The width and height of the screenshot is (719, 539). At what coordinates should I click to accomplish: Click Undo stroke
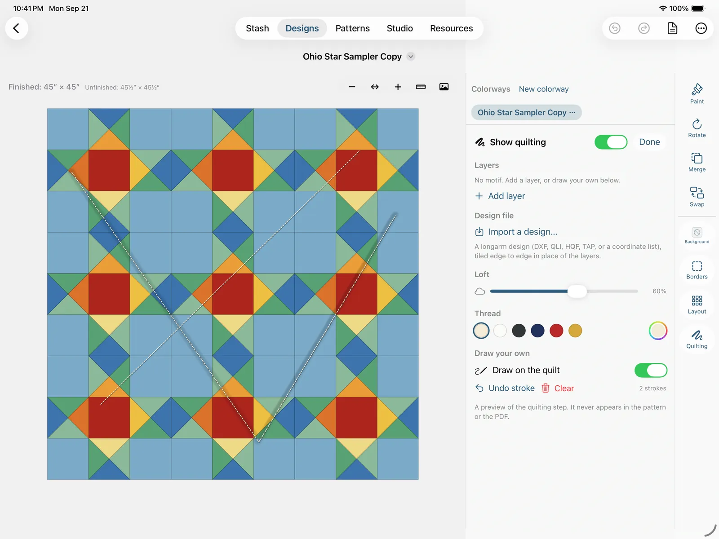point(505,388)
